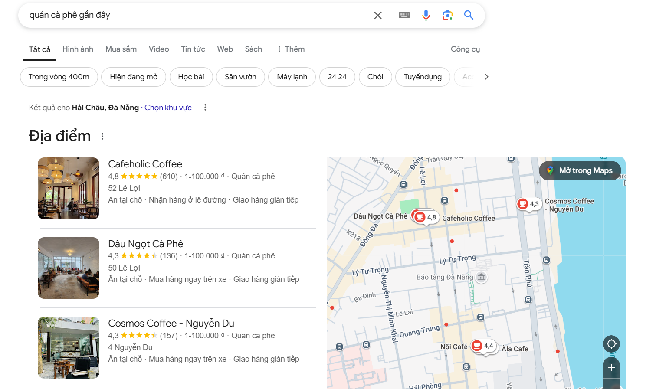Viewport: 656px width, 389px height.
Task: Click inside the search input field
Action: 195,16
